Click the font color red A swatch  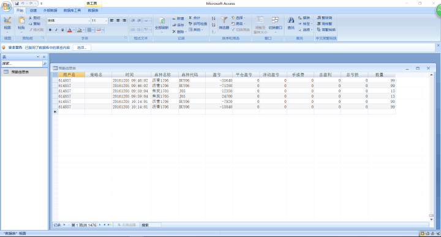tap(70, 30)
